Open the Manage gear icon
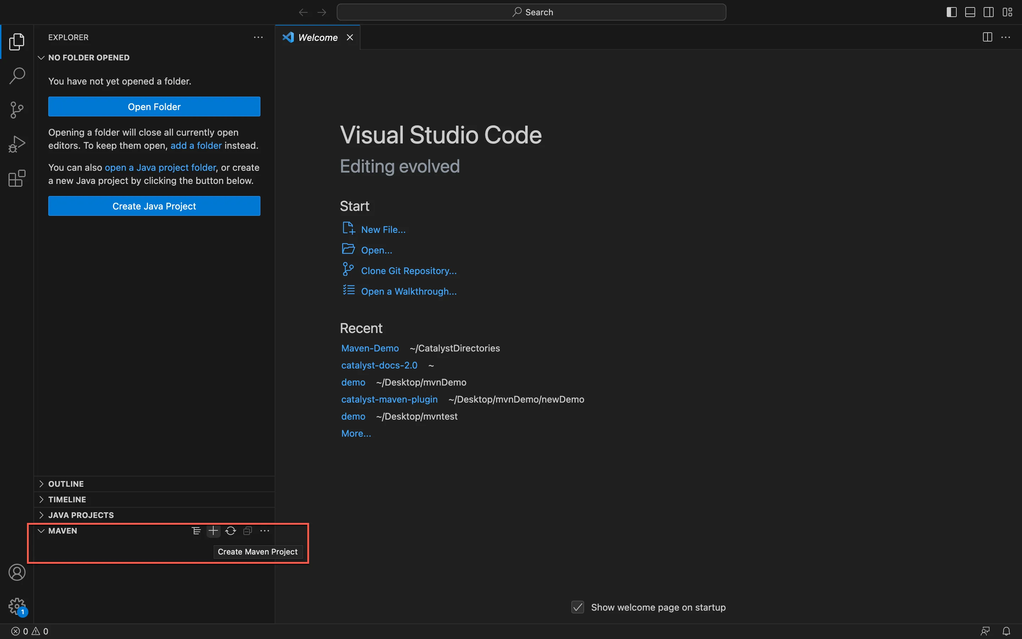 (x=17, y=606)
